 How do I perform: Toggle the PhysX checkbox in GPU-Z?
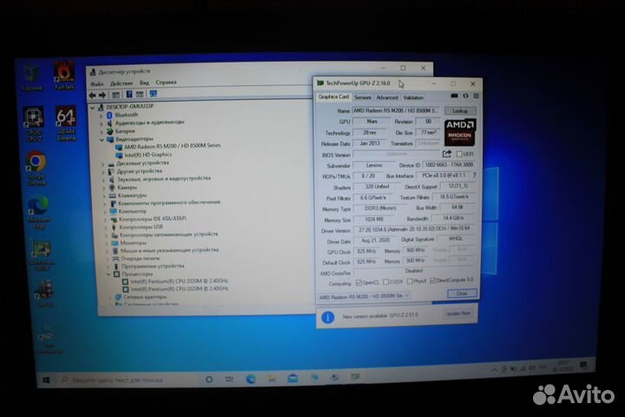(410, 281)
